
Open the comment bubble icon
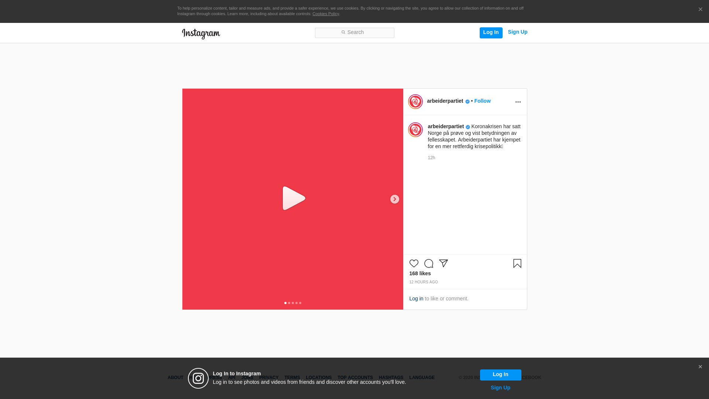(428, 263)
